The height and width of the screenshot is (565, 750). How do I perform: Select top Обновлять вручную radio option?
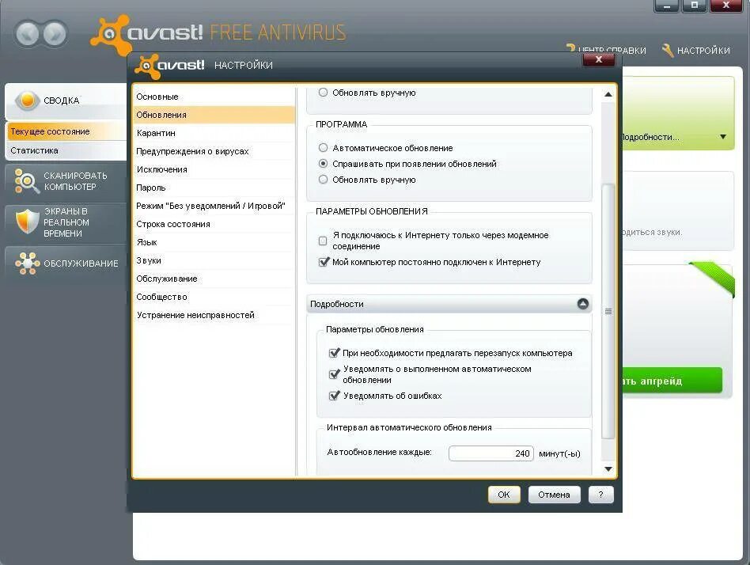[x=323, y=93]
